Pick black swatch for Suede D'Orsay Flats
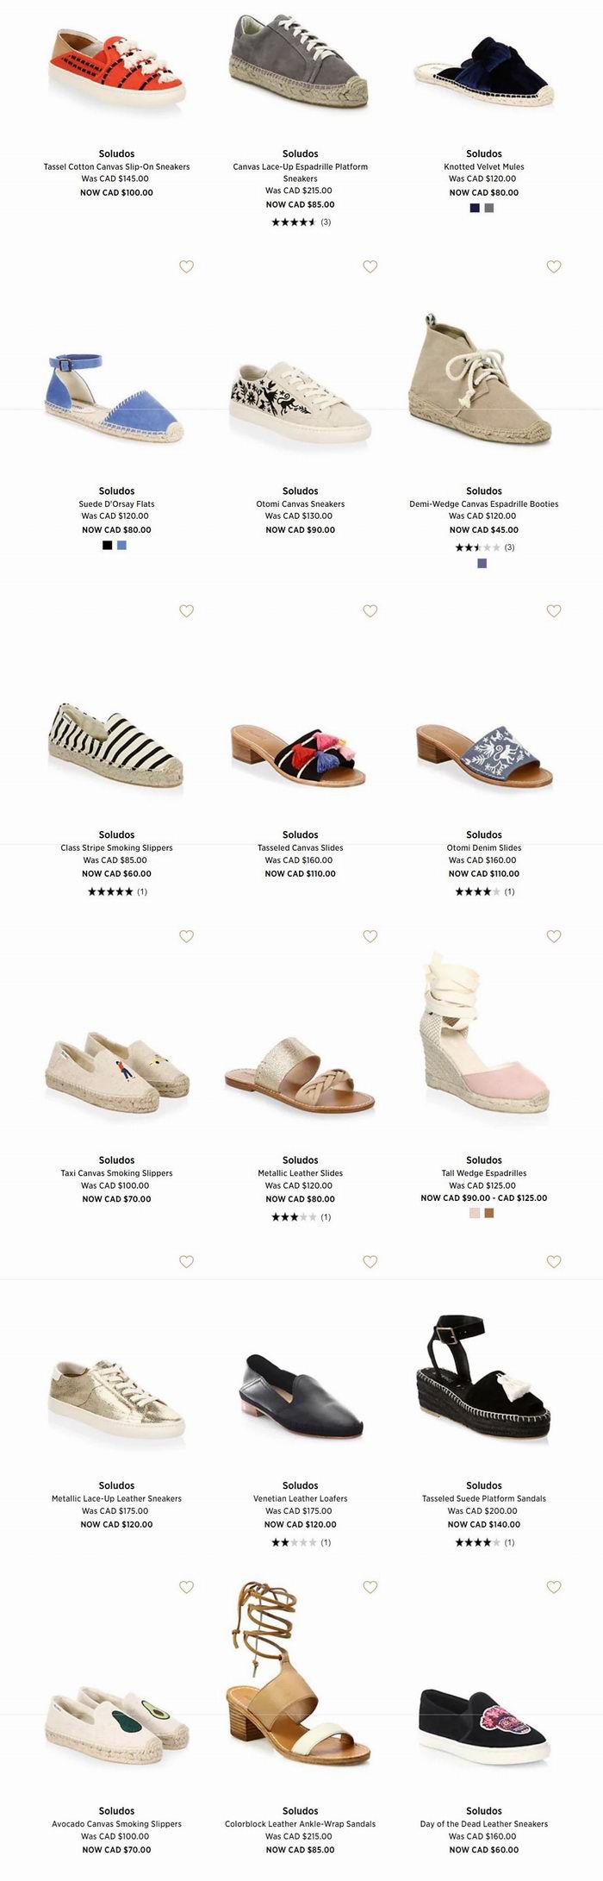 tap(107, 545)
